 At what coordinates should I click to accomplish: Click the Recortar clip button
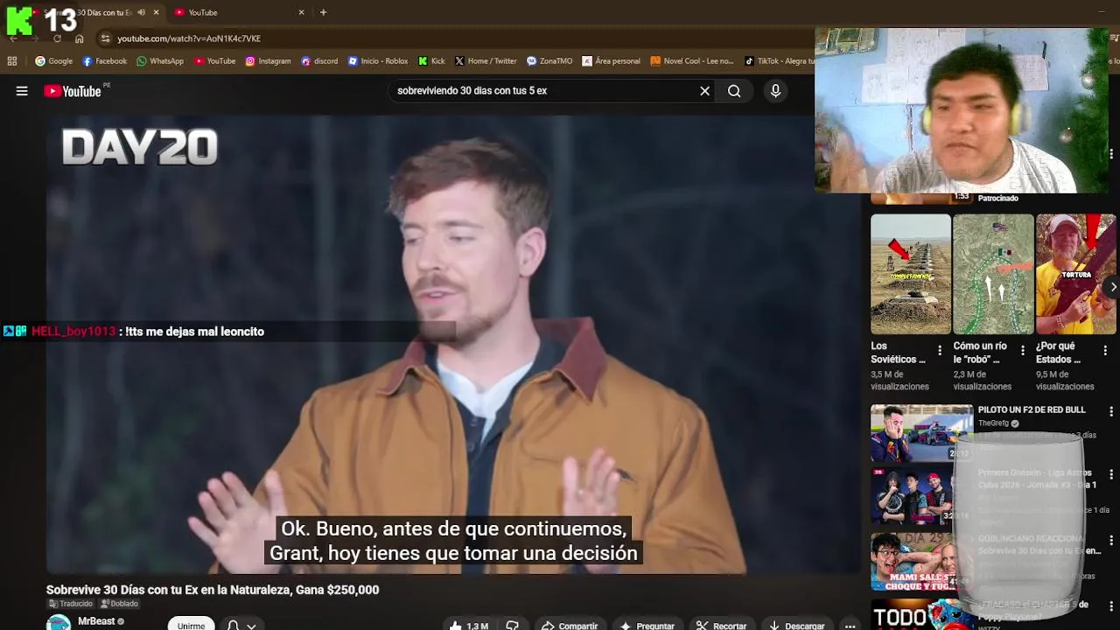722,626
